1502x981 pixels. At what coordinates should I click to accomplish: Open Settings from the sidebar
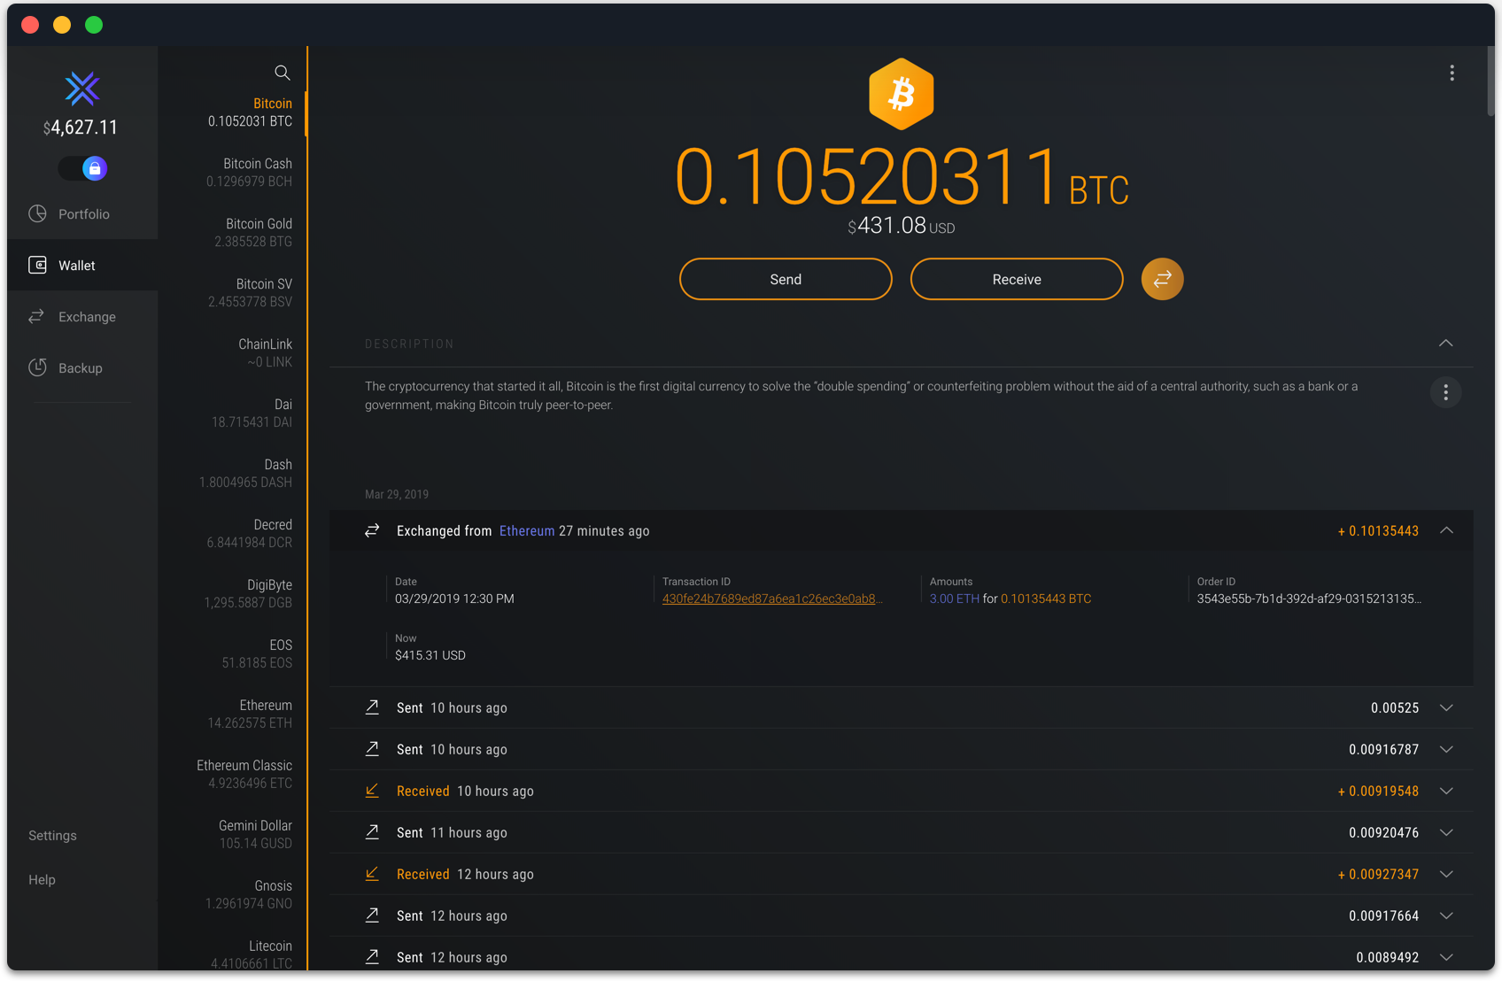52,835
